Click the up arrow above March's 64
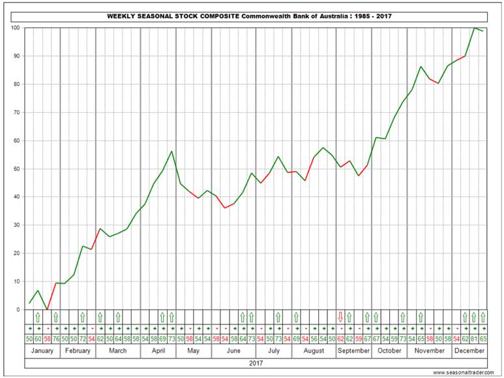Screen dimensions: 504x378 [118, 317]
